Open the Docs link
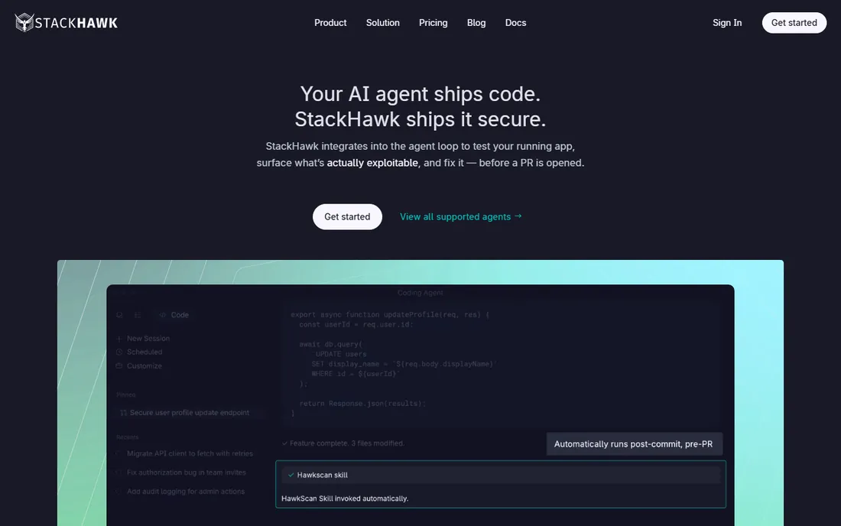 tap(515, 22)
